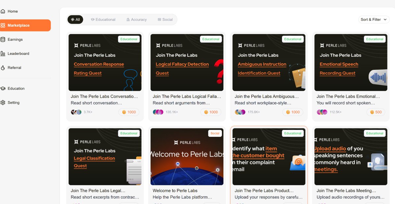Click Educational badge on Legal Classification card
The width and height of the screenshot is (395, 204).
point(129,133)
